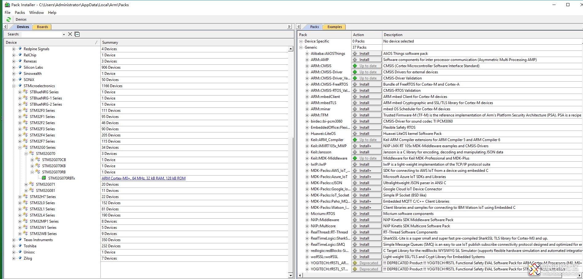This screenshot has width=583, height=279.
Task: Click the STBlueNRG Series family icon
Action: (26, 92)
